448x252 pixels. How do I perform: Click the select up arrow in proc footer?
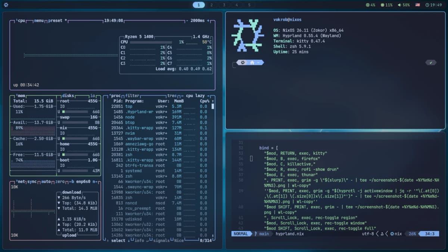pos(108,240)
